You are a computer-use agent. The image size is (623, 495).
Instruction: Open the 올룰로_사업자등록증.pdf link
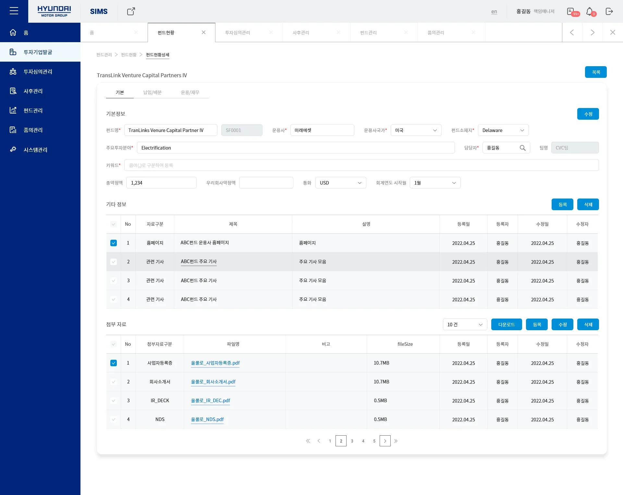pyautogui.click(x=215, y=363)
